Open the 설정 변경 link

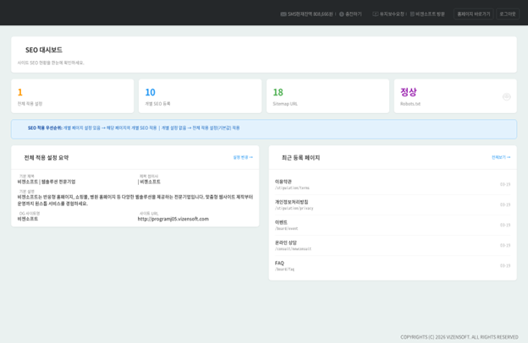[242, 157]
